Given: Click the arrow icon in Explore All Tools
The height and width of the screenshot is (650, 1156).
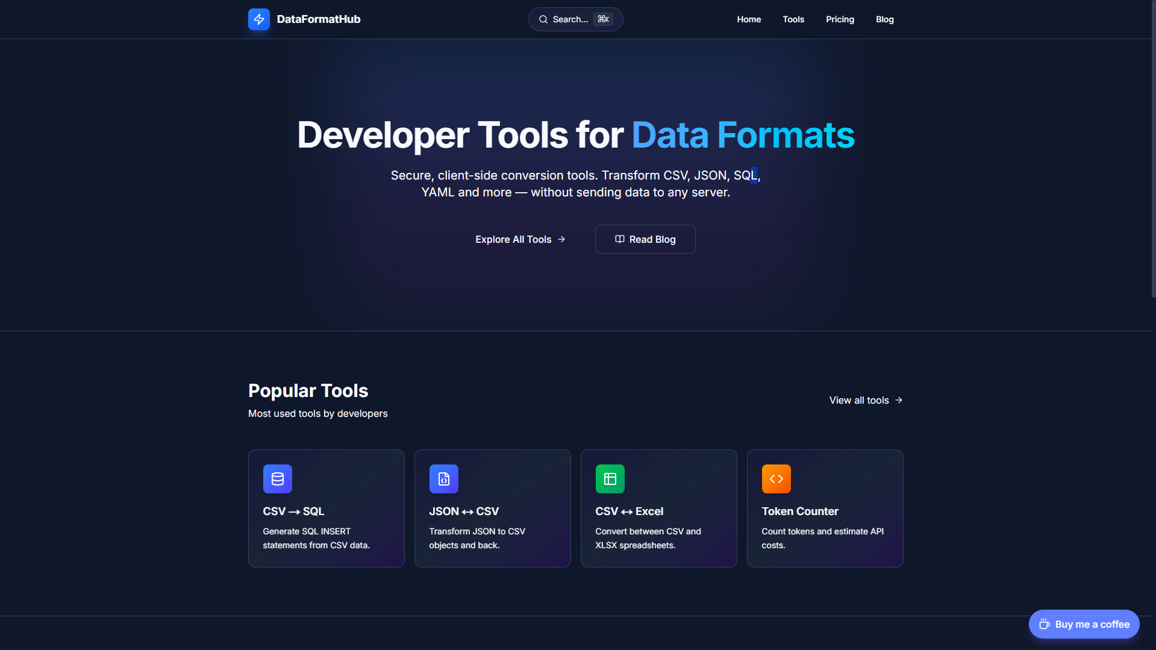Looking at the screenshot, I should coord(561,239).
